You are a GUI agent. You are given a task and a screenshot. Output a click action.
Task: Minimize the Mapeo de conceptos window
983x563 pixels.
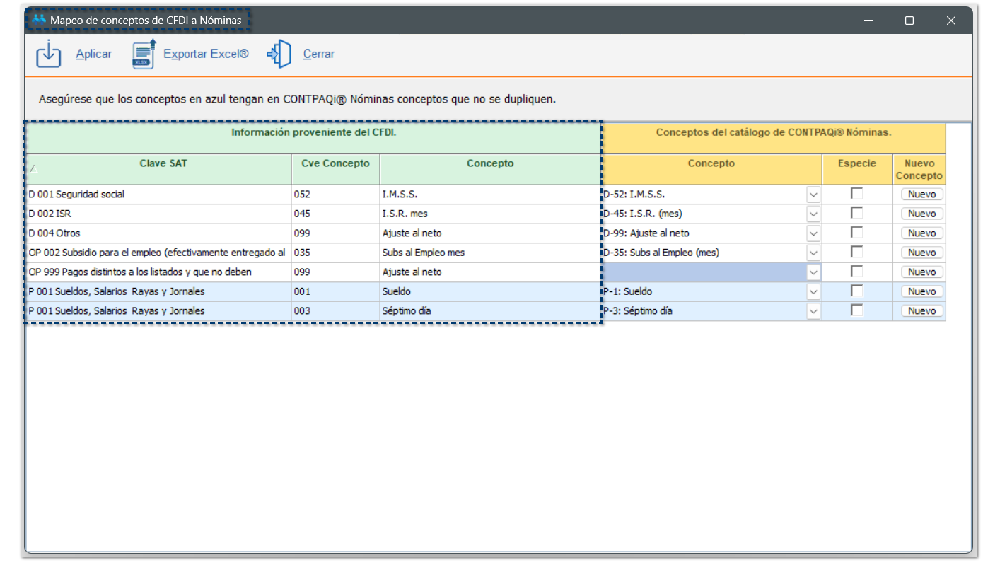click(868, 21)
